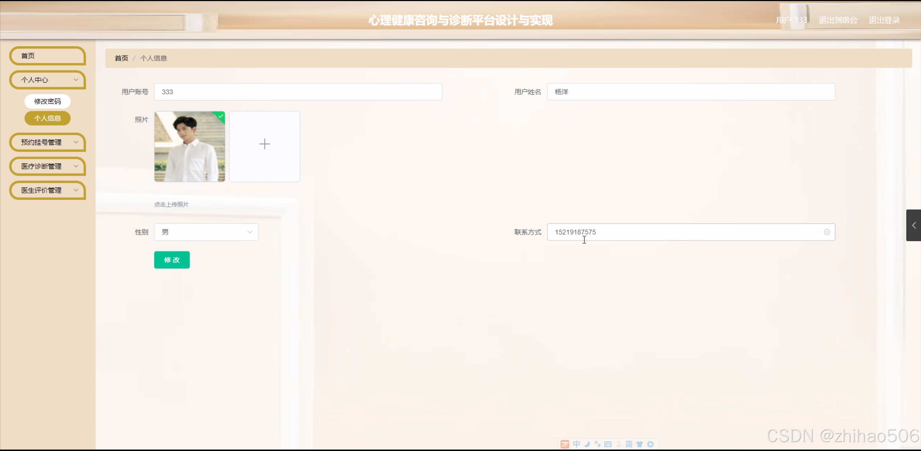Expand the 预约挂号管理 menu
The width and height of the screenshot is (921, 451).
48,142
